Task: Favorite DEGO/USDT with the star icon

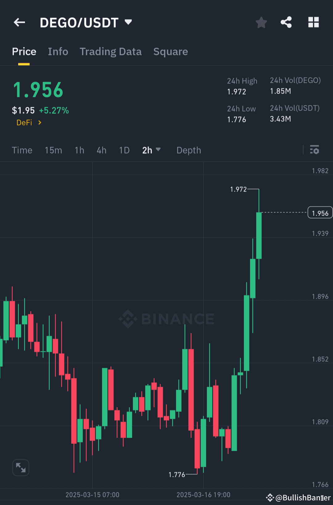Action: click(261, 22)
